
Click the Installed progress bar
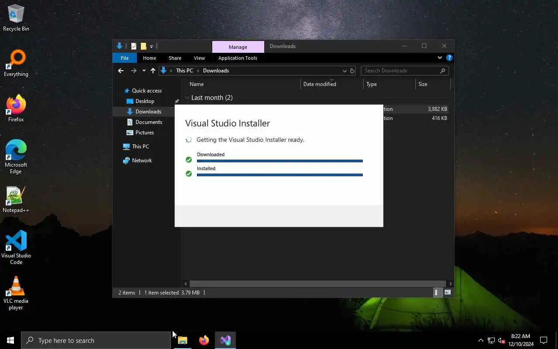(x=279, y=175)
